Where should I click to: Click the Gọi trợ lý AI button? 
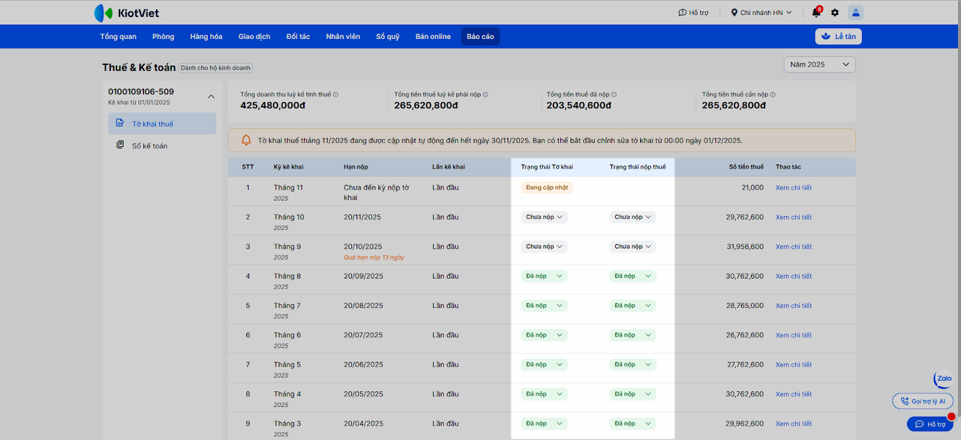click(x=923, y=402)
